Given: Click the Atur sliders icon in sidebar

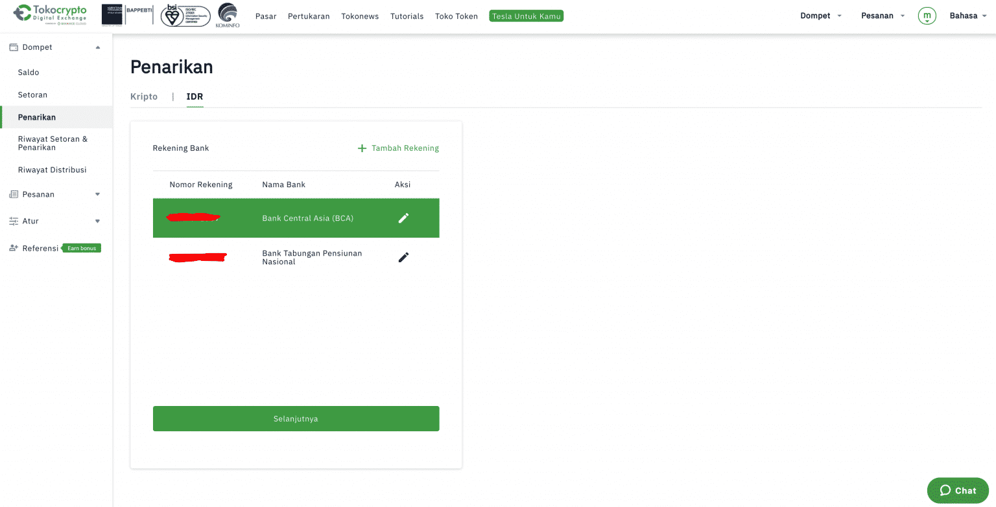Looking at the screenshot, I should (x=13, y=221).
